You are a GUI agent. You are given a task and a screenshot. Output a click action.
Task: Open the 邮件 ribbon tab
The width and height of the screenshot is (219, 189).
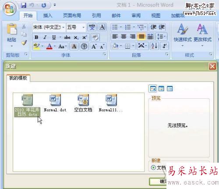[x=116, y=15]
